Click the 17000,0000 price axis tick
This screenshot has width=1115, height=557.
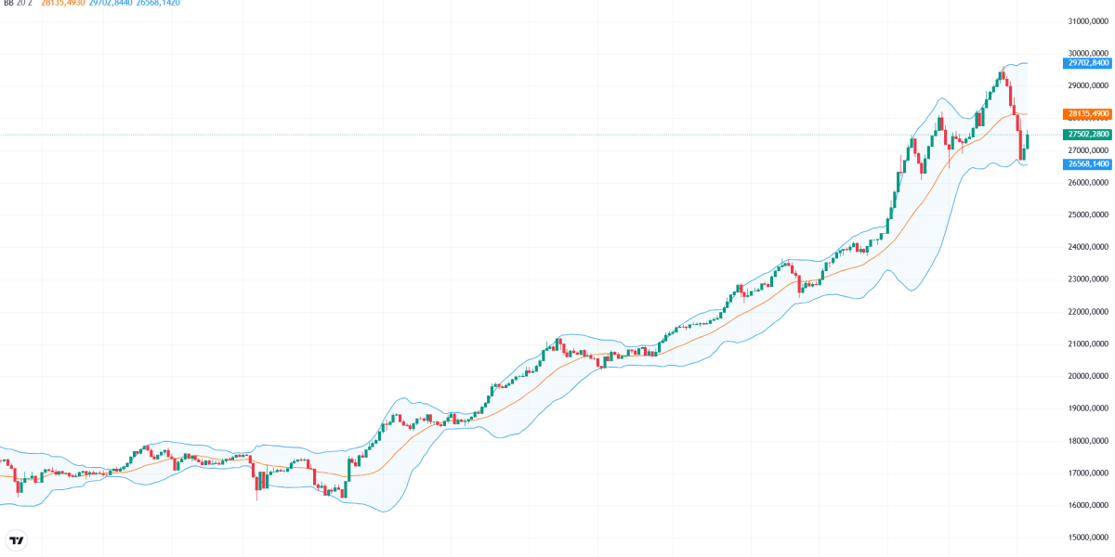click(x=1089, y=473)
